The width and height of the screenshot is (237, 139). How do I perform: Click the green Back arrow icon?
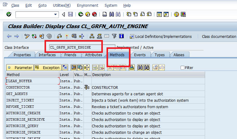point(81,14)
